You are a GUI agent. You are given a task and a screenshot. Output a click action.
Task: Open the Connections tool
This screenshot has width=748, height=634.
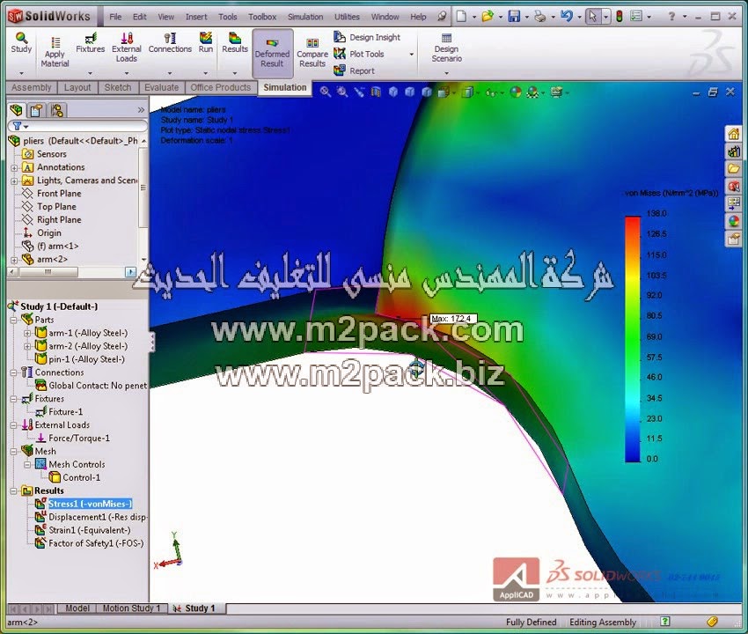[x=170, y=42]
